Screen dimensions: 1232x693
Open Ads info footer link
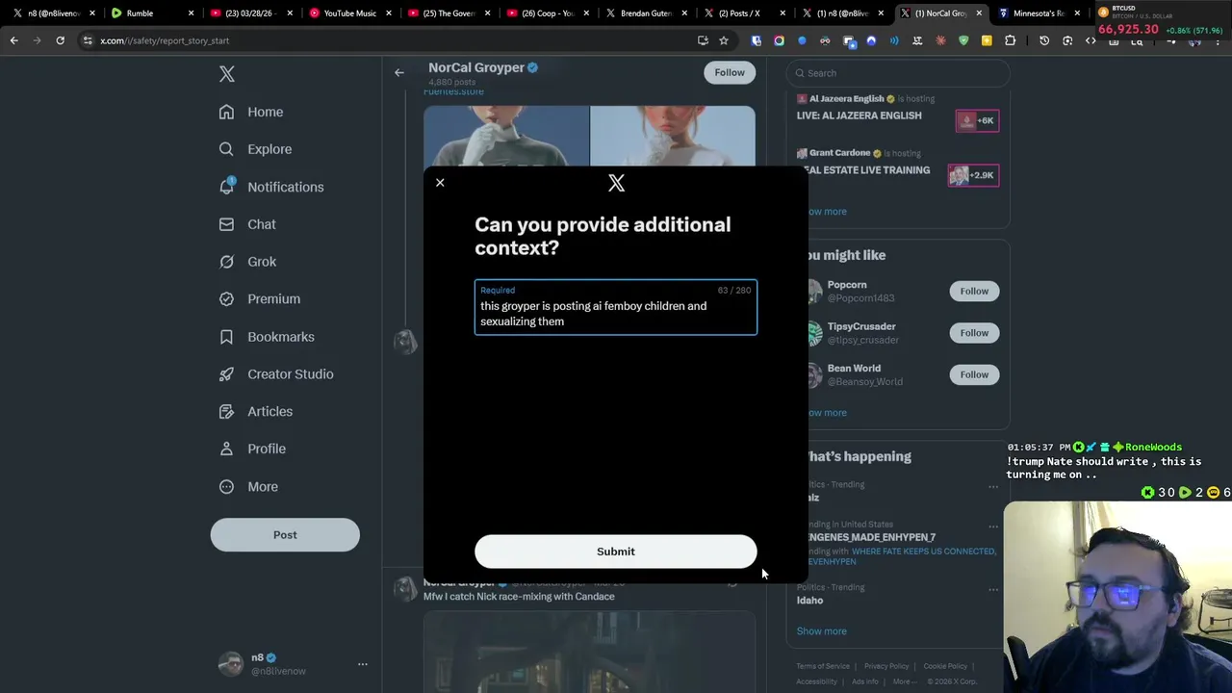pos(865,681)
